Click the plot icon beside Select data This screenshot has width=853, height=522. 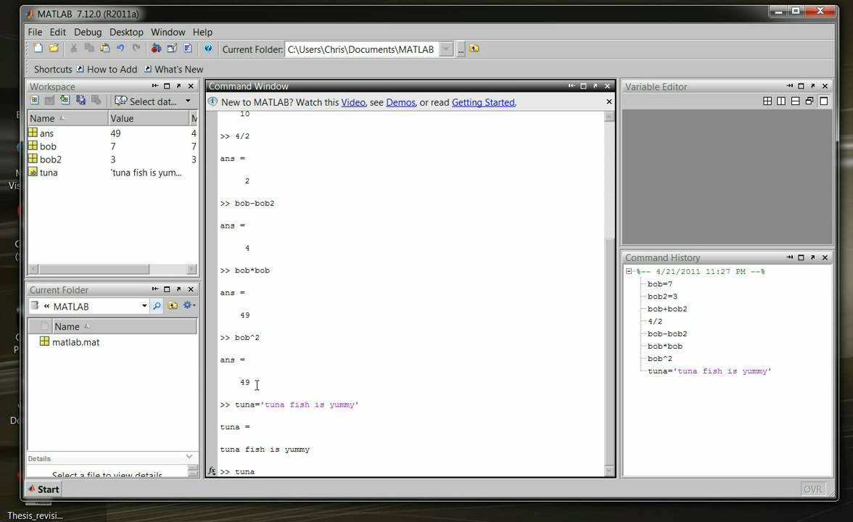pos(120,101)
